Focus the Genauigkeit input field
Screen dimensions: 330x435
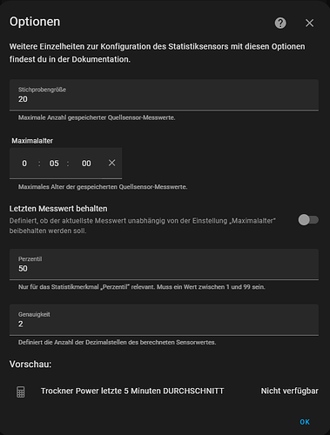click(x=164, y=320)
